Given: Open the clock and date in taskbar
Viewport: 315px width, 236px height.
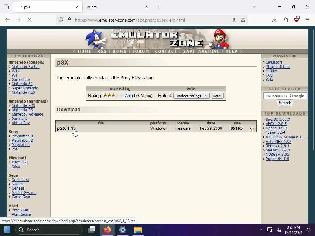Looking at the screenshot, I should coord(293,230).
